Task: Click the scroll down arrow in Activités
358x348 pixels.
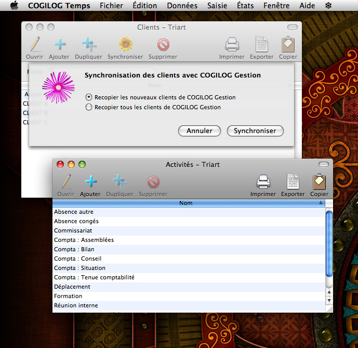Action: (329, 301)
